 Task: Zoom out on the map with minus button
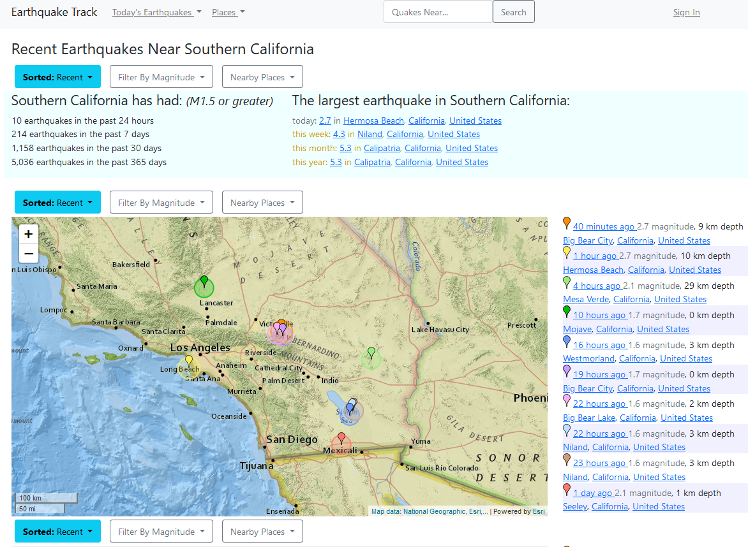click(29, 253)
